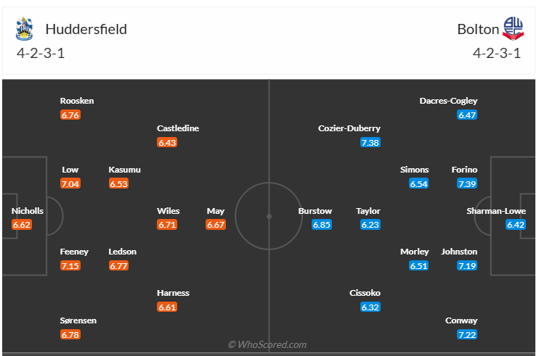Click Feeney's 7.15 rating badge
This screenshot has width=539, height=356.
pos(70,265)
